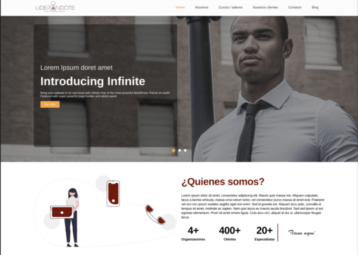
Task: Click the Liderandote logo
Action: (55, 7)
